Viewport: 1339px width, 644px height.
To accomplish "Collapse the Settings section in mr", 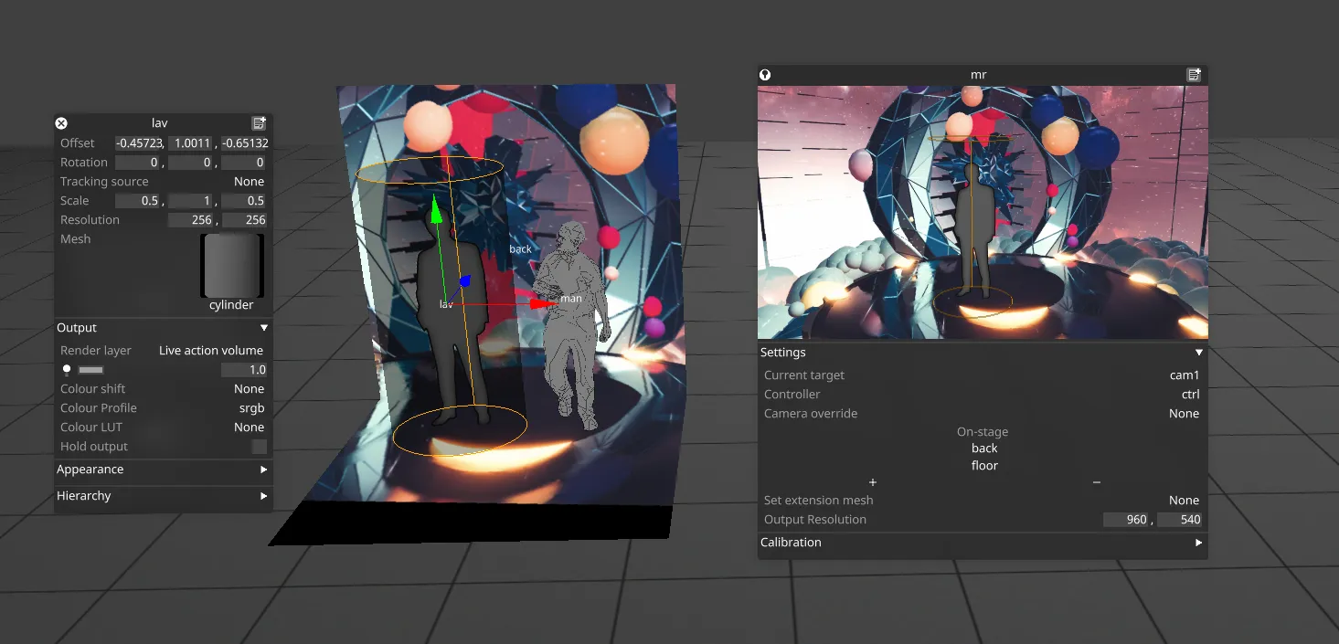I will pos(1198,353).
